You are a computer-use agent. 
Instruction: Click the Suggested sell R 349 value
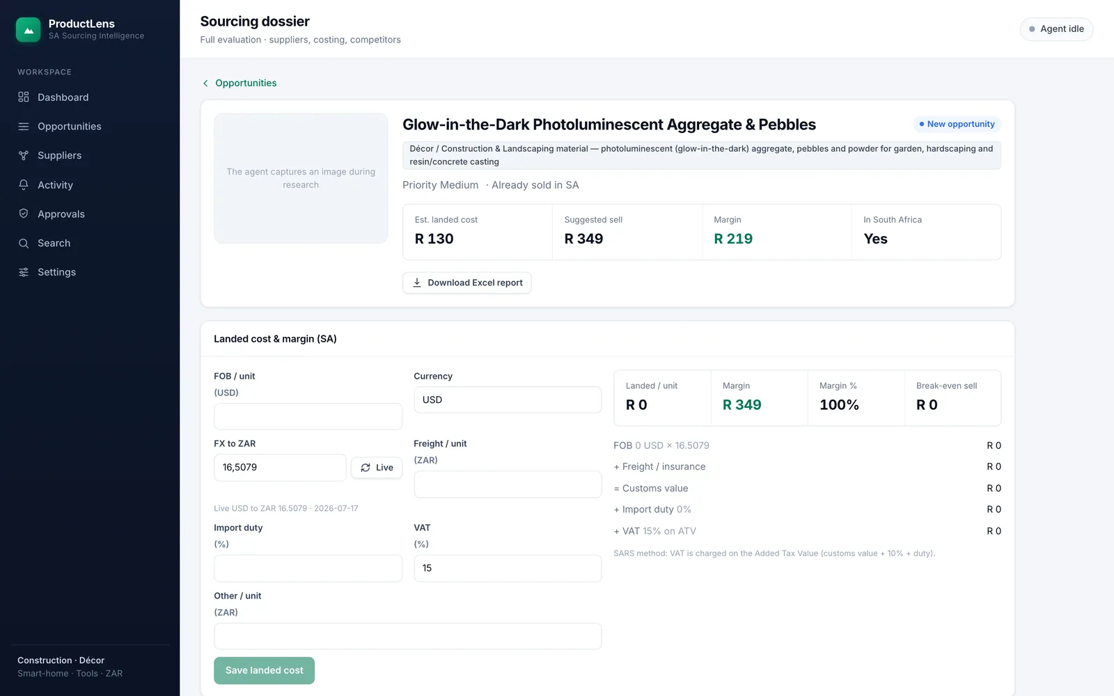coord(583,239)
